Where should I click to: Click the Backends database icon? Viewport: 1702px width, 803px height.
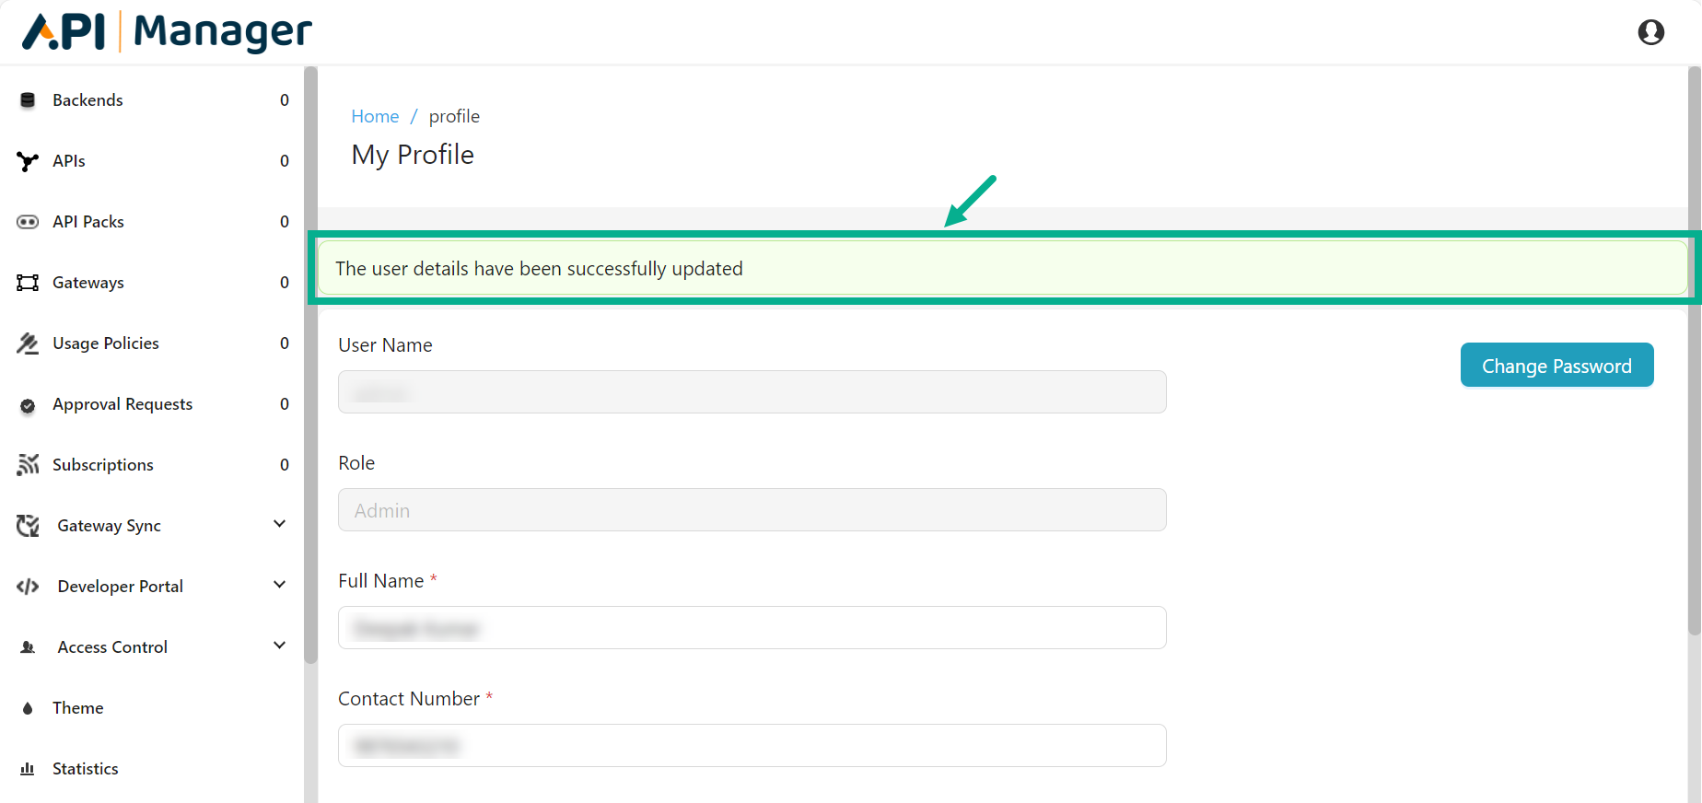[x=28, y=100]
